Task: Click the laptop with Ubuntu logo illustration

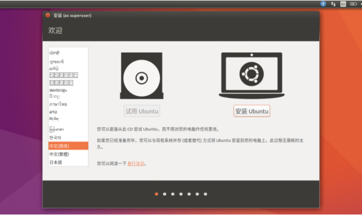Action: 252,76
